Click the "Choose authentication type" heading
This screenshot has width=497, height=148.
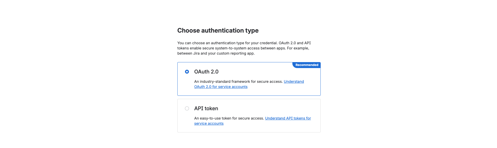pos(218,31)
